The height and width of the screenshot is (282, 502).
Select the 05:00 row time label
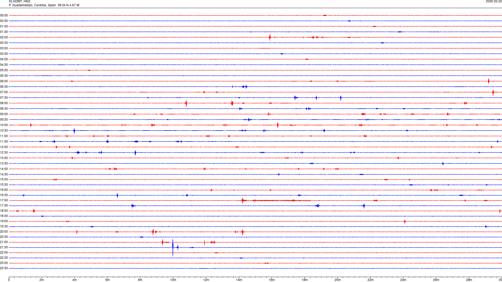click(4, 70)
